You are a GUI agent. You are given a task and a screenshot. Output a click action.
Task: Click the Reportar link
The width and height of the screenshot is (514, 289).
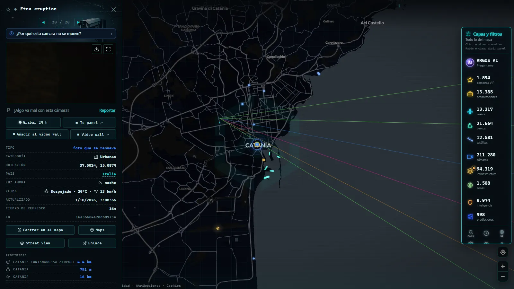107,110
